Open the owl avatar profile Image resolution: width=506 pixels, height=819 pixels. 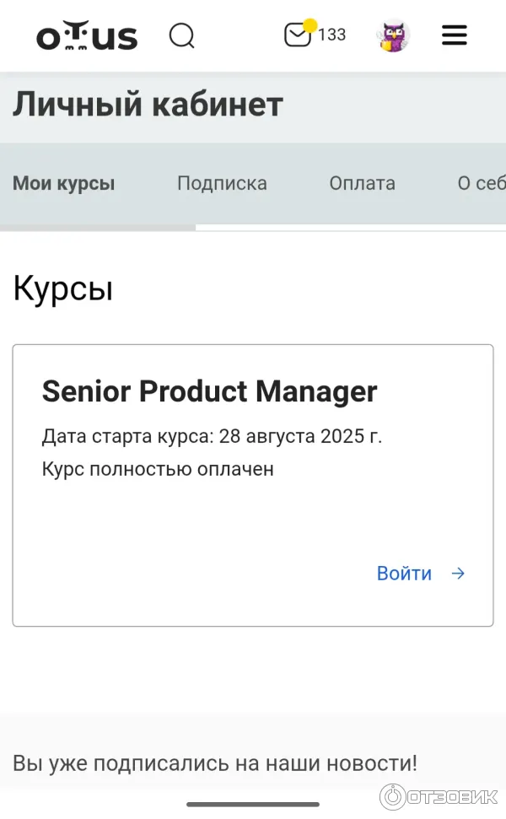[392, 35]
